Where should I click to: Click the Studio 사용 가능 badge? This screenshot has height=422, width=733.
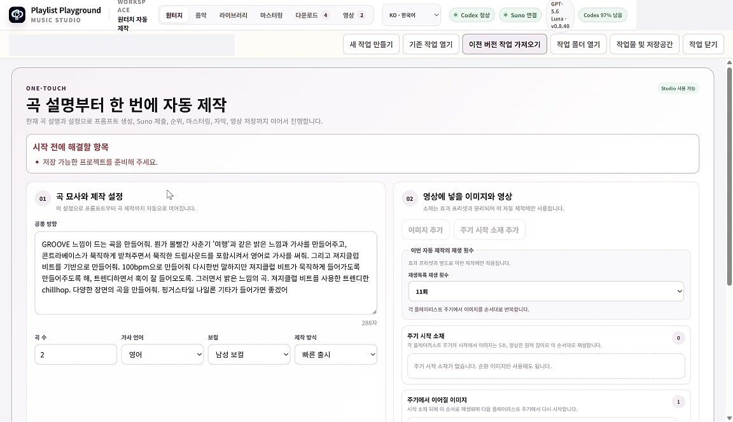(678, 88)
